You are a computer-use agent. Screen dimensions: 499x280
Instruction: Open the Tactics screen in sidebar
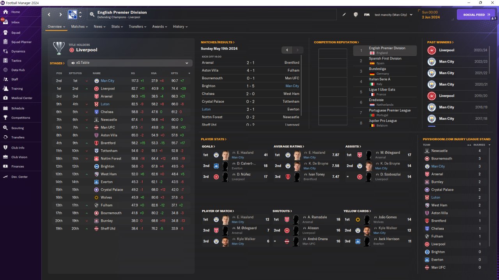(x=16, y=61)
